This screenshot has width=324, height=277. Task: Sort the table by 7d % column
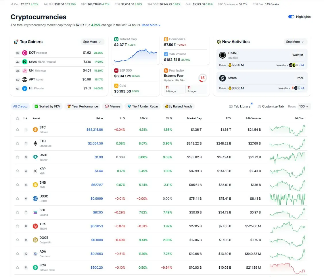click(x=169, y=118)
